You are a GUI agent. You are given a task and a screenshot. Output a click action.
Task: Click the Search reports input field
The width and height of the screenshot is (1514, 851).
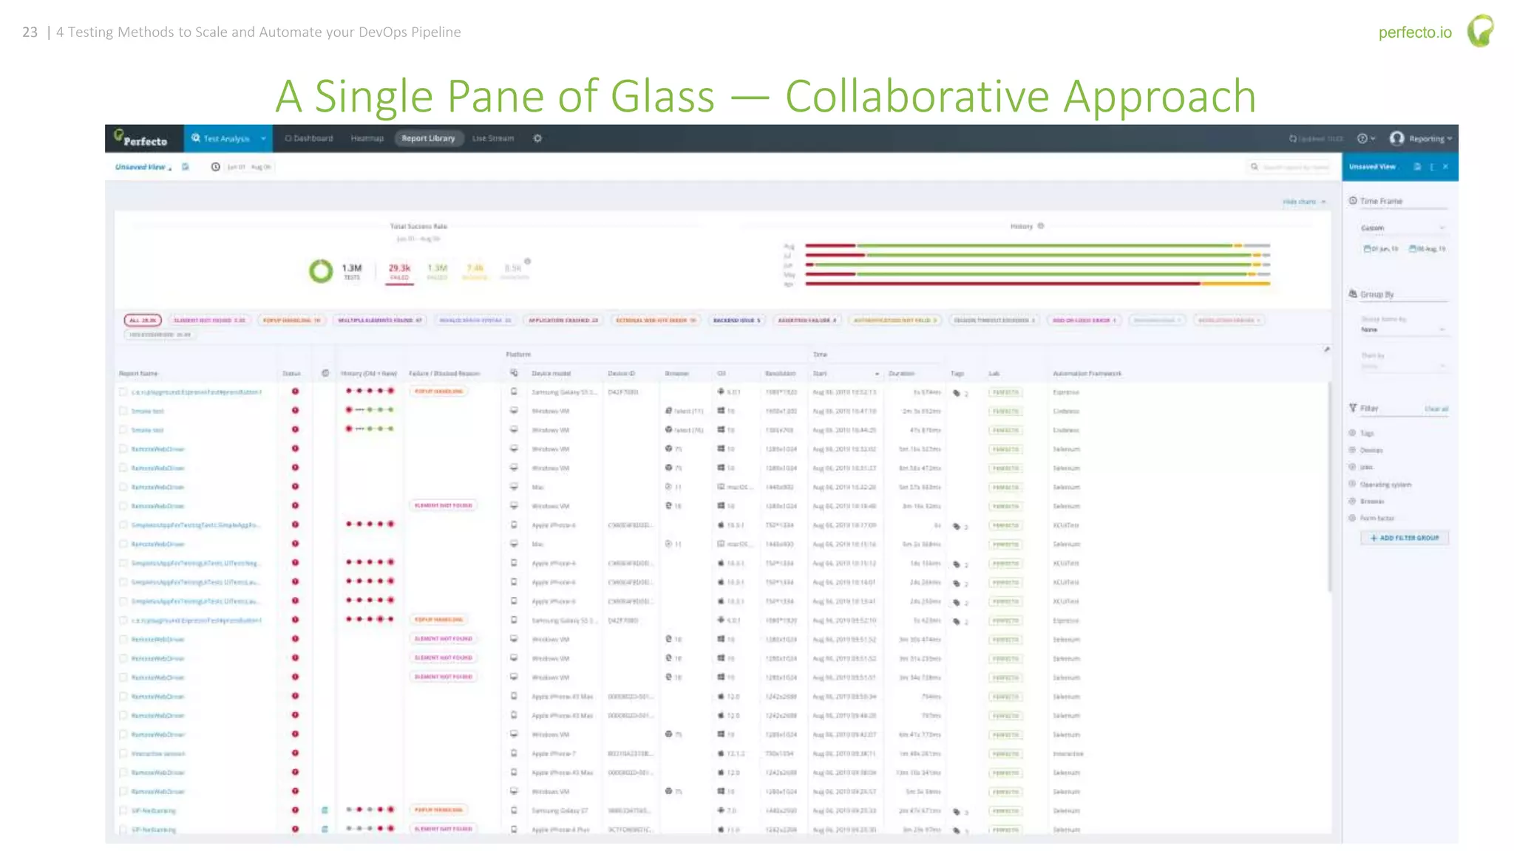tap(1295, 168)
